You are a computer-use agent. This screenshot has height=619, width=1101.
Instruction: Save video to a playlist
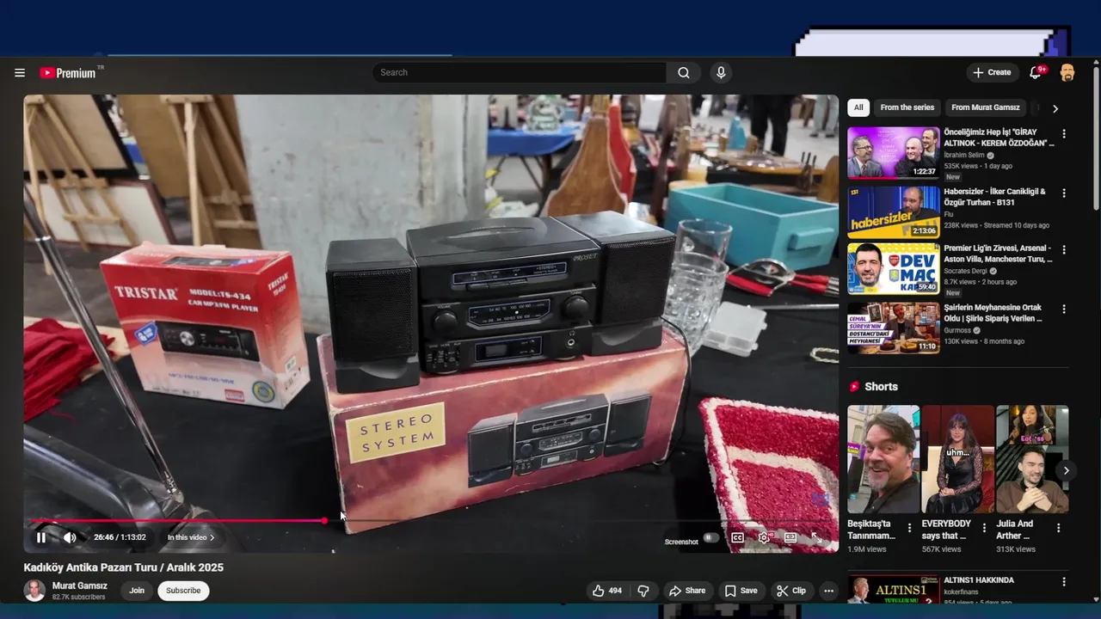pyautogui.click(x=741, y=591)
